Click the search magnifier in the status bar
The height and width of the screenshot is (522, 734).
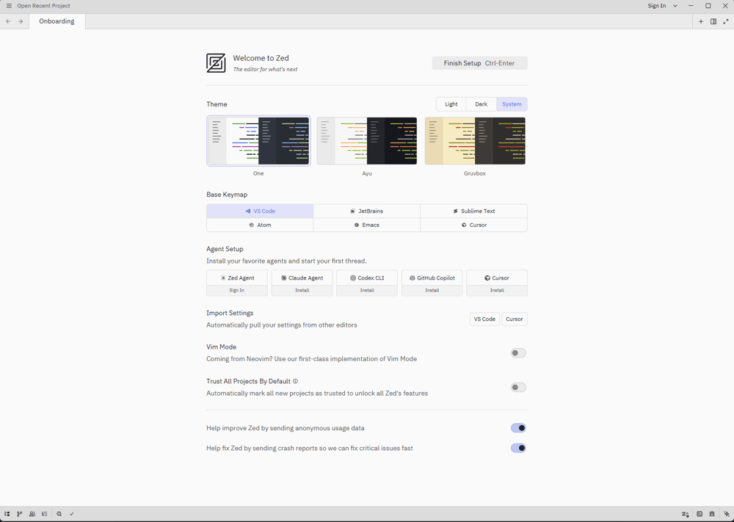pos(59,514)
